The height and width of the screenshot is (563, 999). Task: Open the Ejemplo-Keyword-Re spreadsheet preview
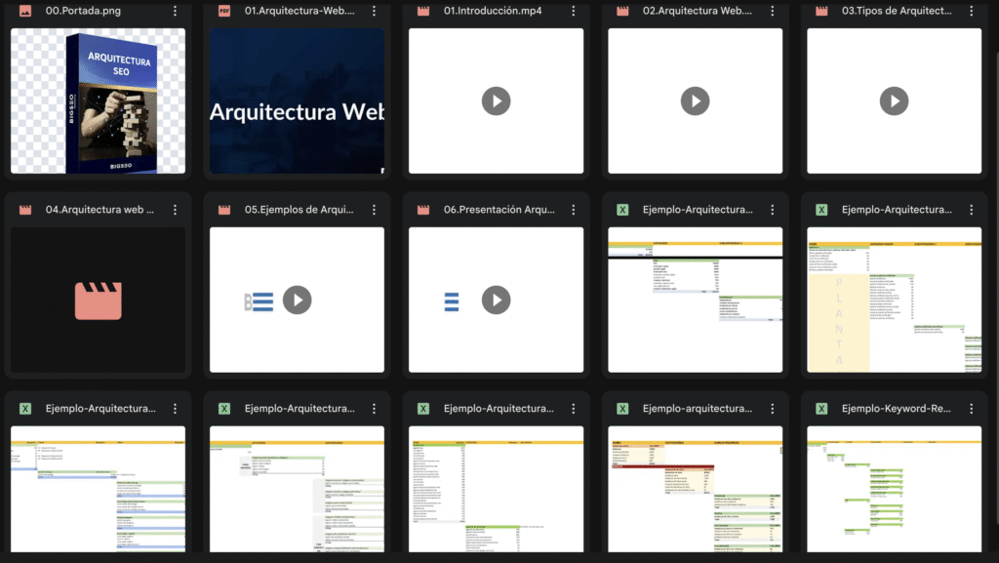click(894, 488)
